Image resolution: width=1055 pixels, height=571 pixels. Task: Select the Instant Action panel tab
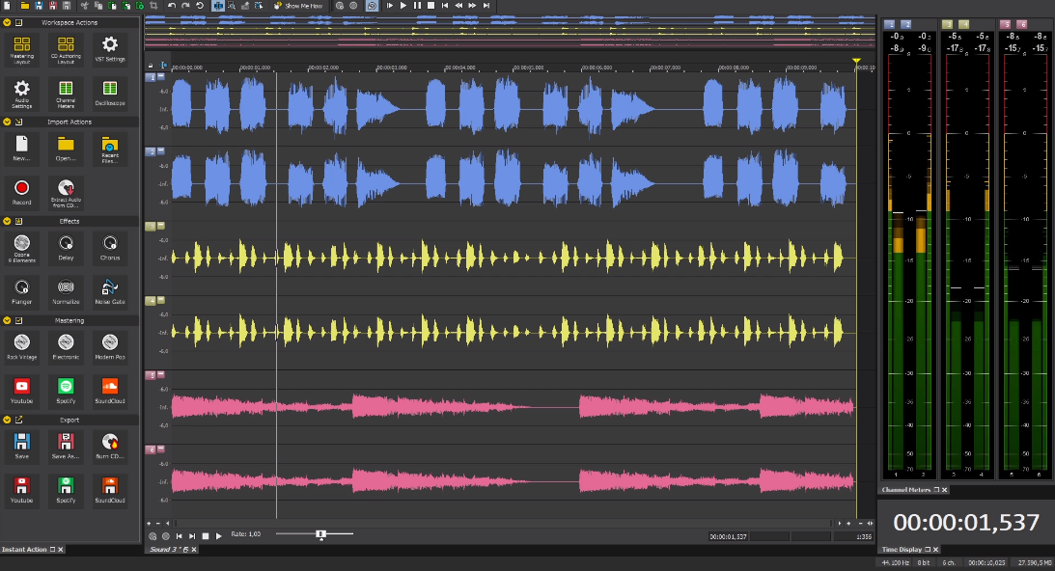pyautogui.click(x=26, y=549)
